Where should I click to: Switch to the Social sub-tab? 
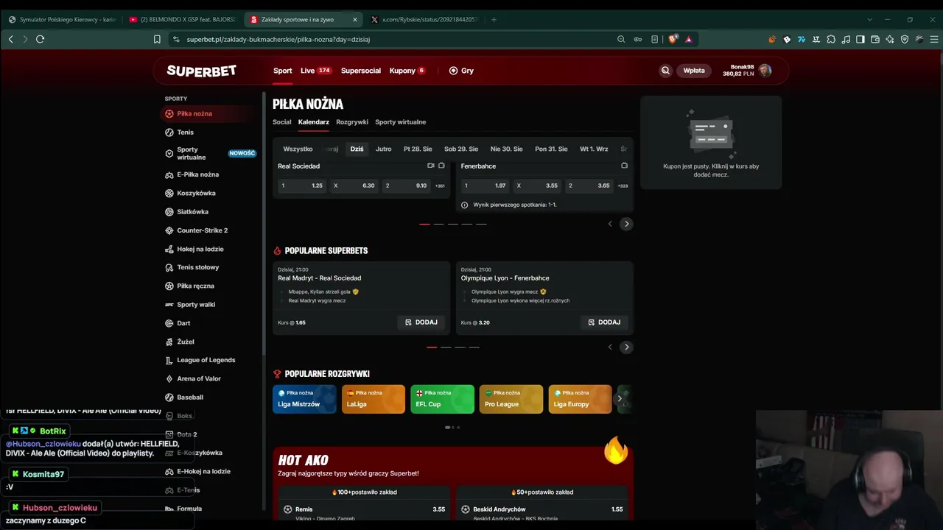(x=282, y=122)
